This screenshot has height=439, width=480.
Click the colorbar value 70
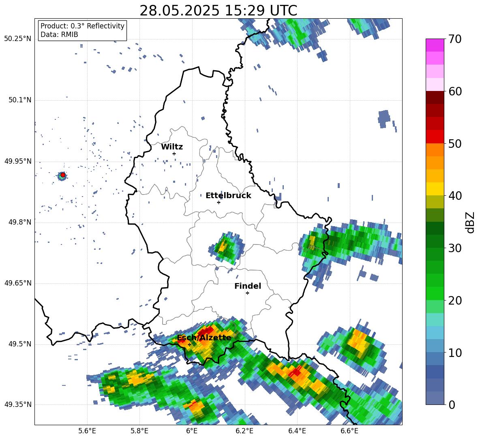click(x=454, y=39)
